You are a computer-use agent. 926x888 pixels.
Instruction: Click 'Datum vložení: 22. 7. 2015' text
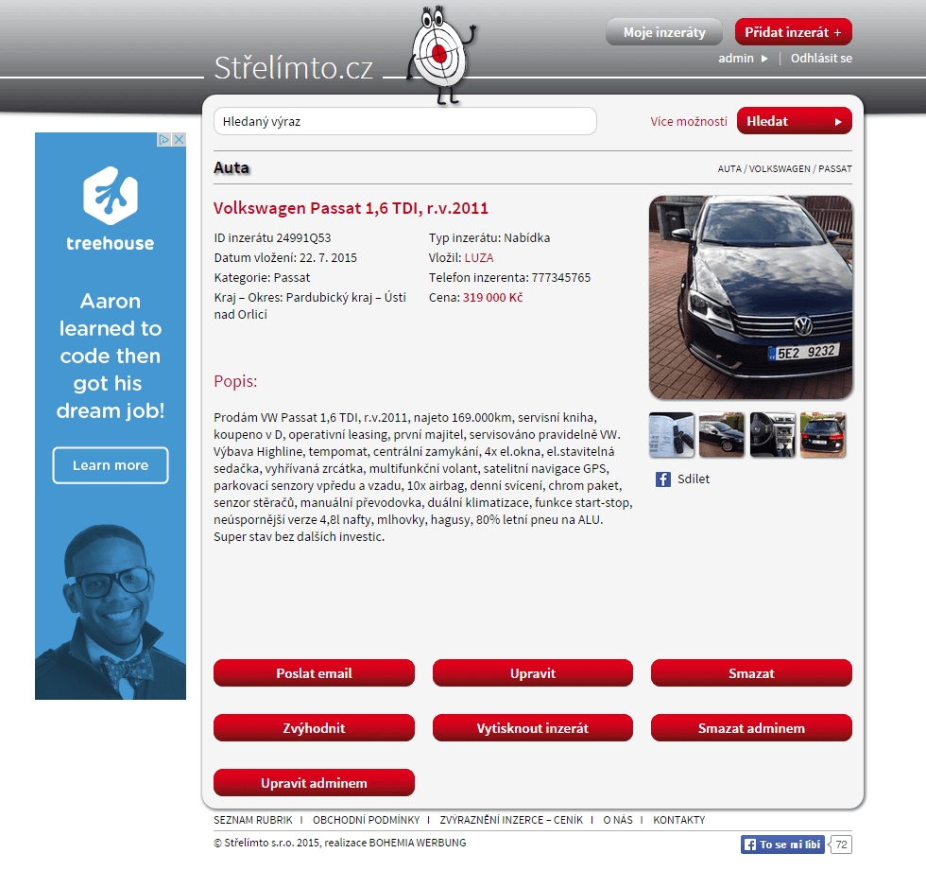(x=285, y=258)
